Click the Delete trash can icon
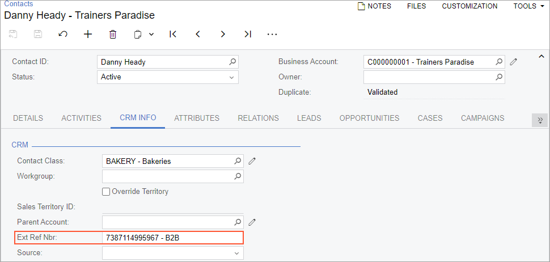This screenshot has width=550, height=262. [x=113, y=34]
